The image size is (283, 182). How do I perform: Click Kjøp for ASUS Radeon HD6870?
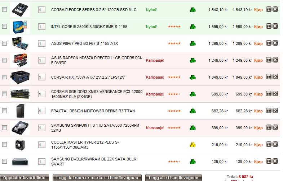(258, 61)
